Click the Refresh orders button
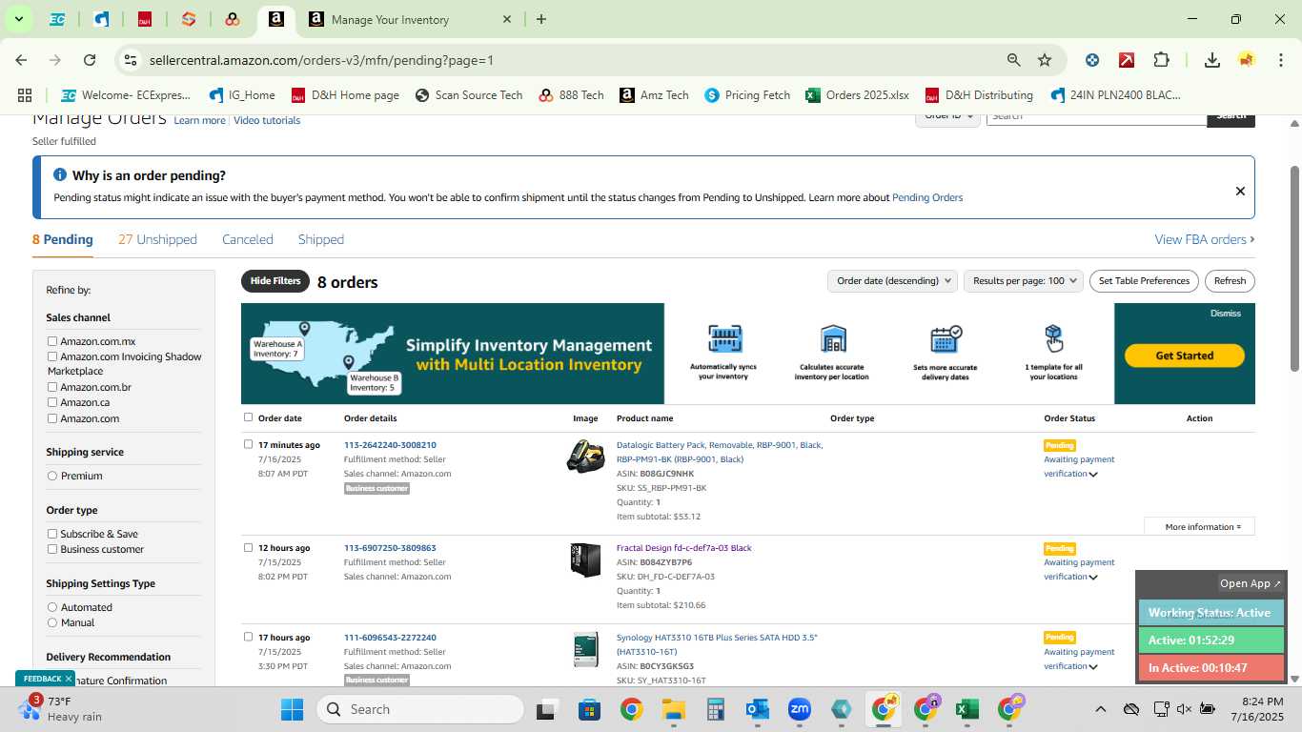 1230,281
